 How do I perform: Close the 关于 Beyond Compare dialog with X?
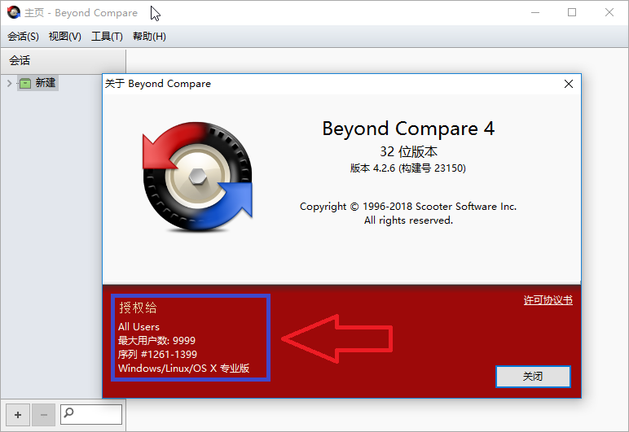coord(568,84)
